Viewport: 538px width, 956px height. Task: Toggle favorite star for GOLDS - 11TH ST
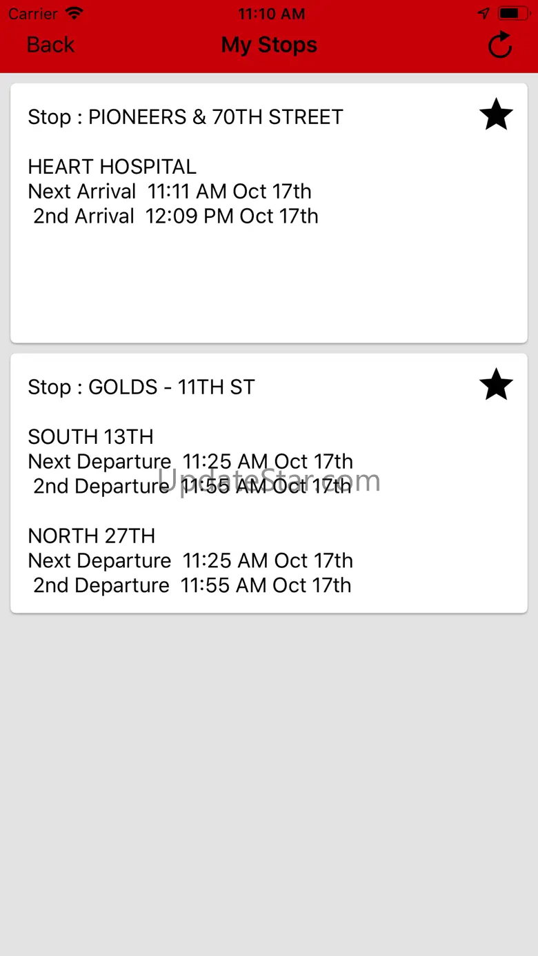point(496,385)
